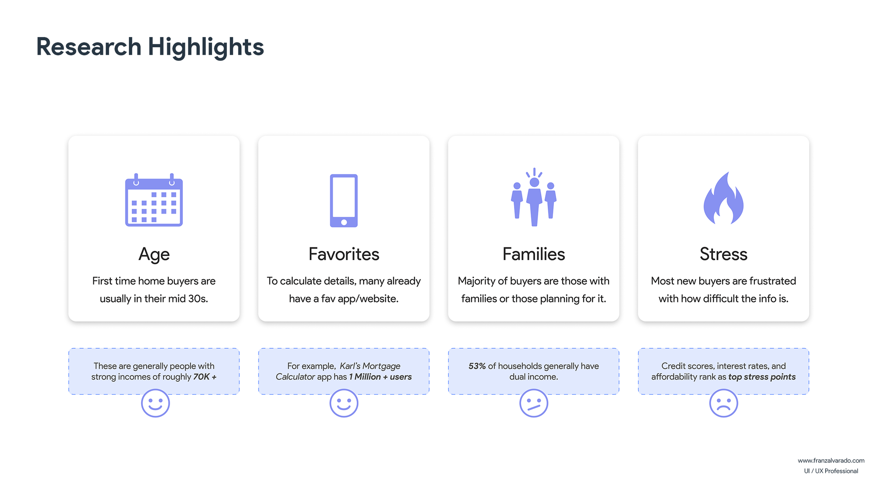This screenshot has height=492, width=876.
Task: Select the Favorites card heading
Action: (x=344, y=254)
